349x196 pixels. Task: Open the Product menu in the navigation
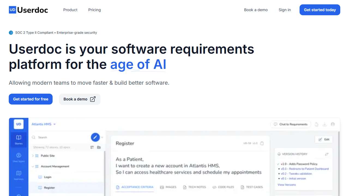(x=70, y=10)
